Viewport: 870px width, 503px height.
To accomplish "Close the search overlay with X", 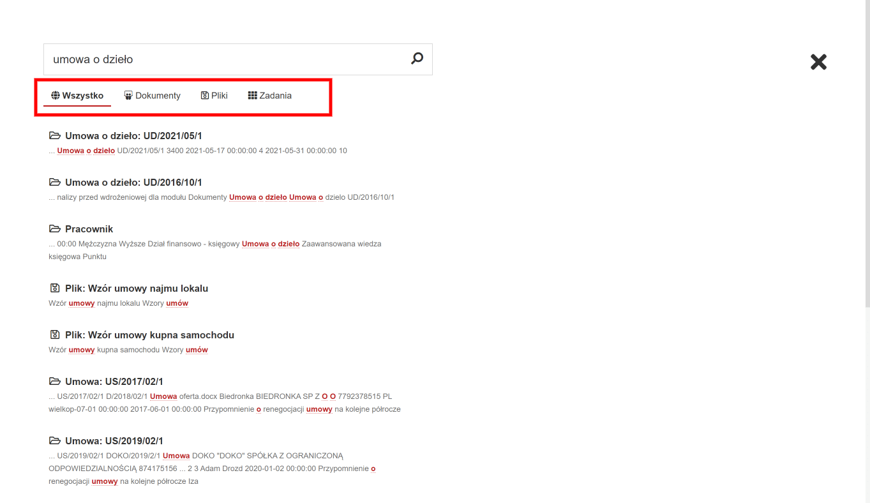I will (x=818, y=62).
